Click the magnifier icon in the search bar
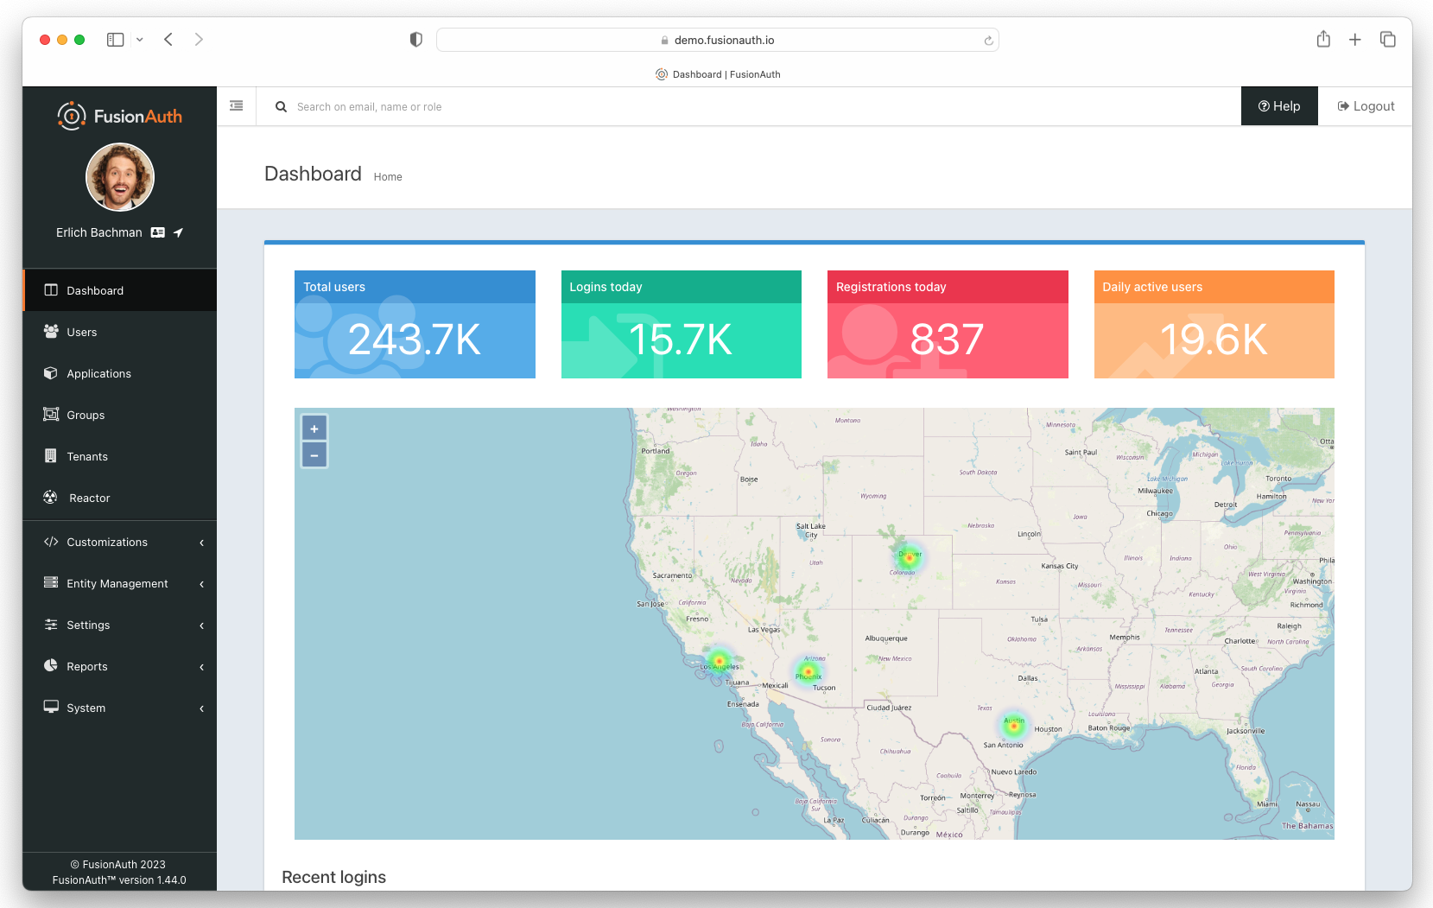This screenshot has height=908, width=1433. 281,106
